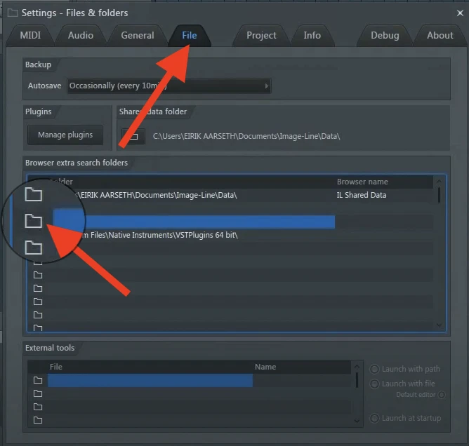Click first folder icon in External tools list
The height and width of the screenshot is (446, 469).
coord(38,381)
